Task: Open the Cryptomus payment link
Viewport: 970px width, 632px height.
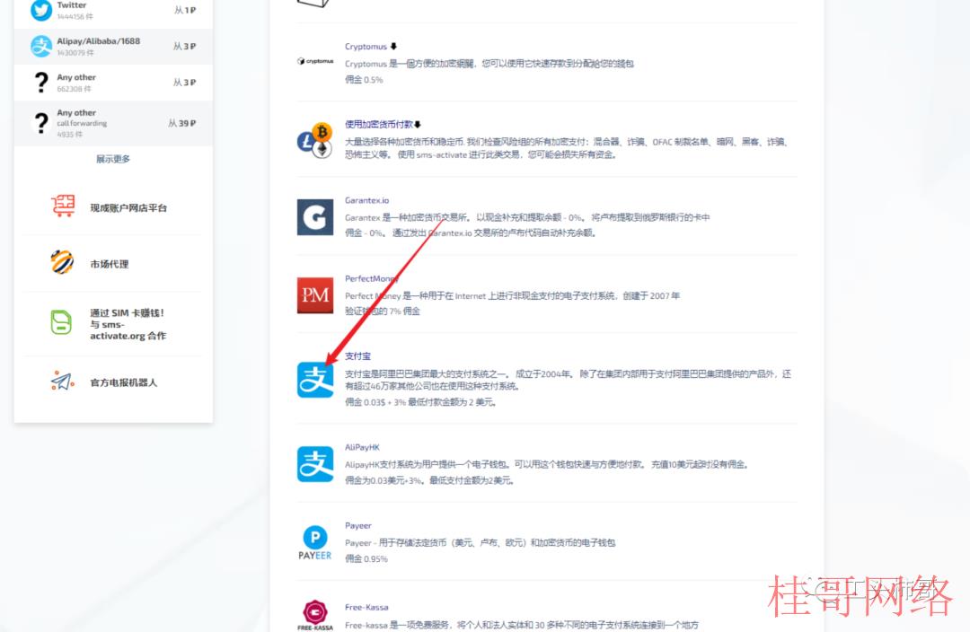Action: (x=366, y=47)
